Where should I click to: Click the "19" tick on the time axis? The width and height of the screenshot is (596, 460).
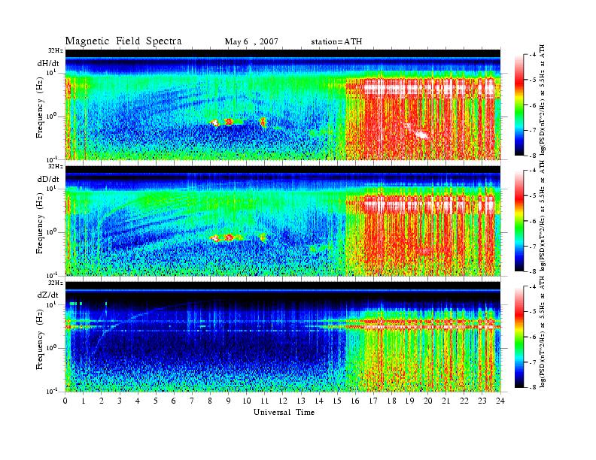[409, 401]
